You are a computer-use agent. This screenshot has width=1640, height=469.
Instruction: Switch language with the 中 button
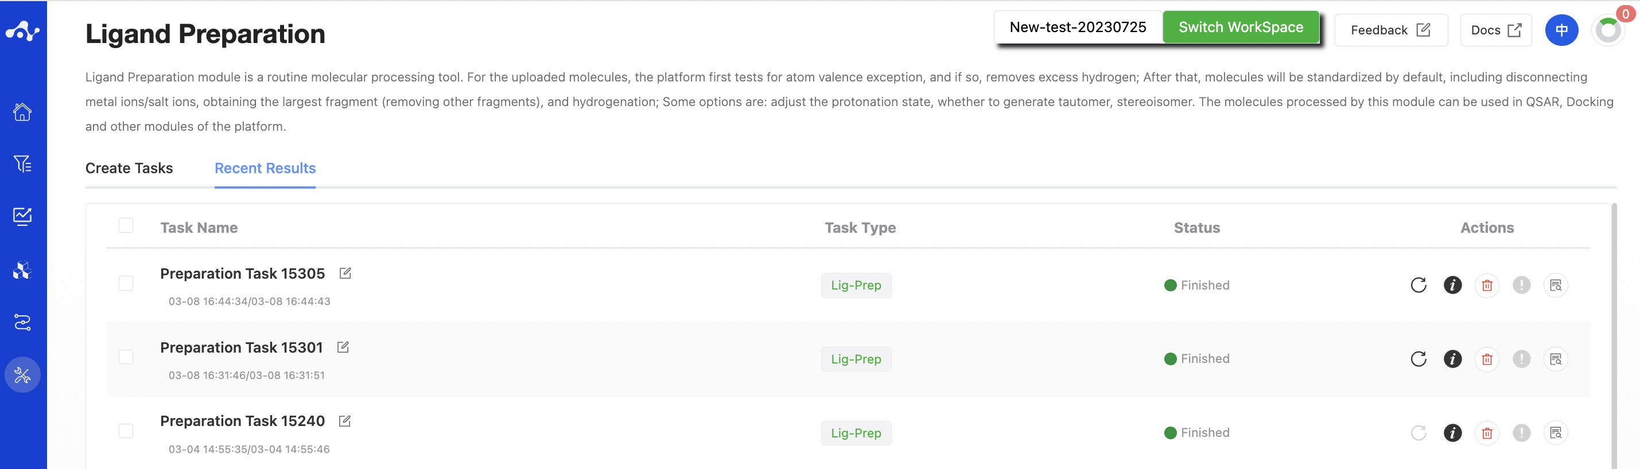1562,30
